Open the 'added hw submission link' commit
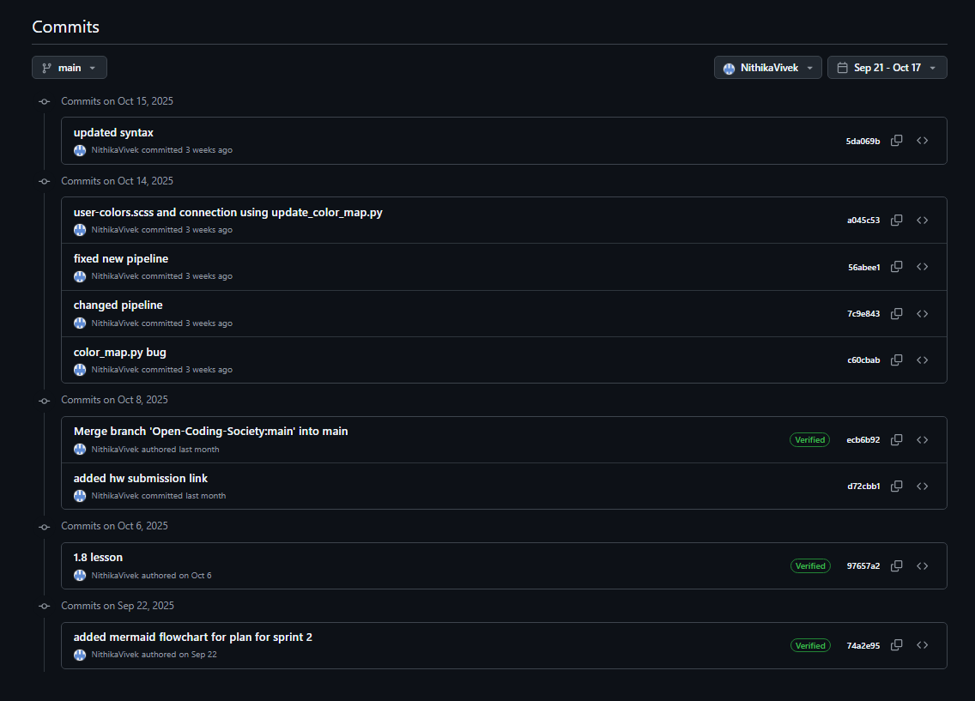 [141, 479]
